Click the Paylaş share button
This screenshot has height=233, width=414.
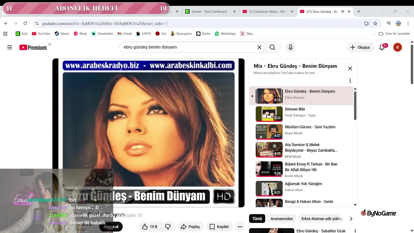pyautogui.click(x=190, y=227)
